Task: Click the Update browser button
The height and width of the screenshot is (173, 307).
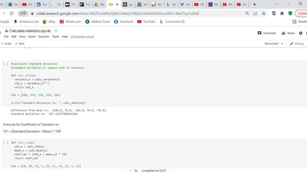Action: (x=301, y=13)
